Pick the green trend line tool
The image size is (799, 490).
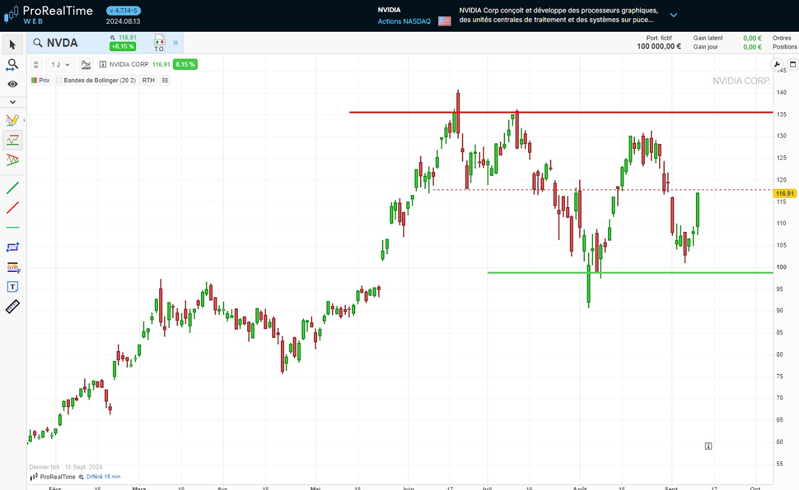pos(12,188)
